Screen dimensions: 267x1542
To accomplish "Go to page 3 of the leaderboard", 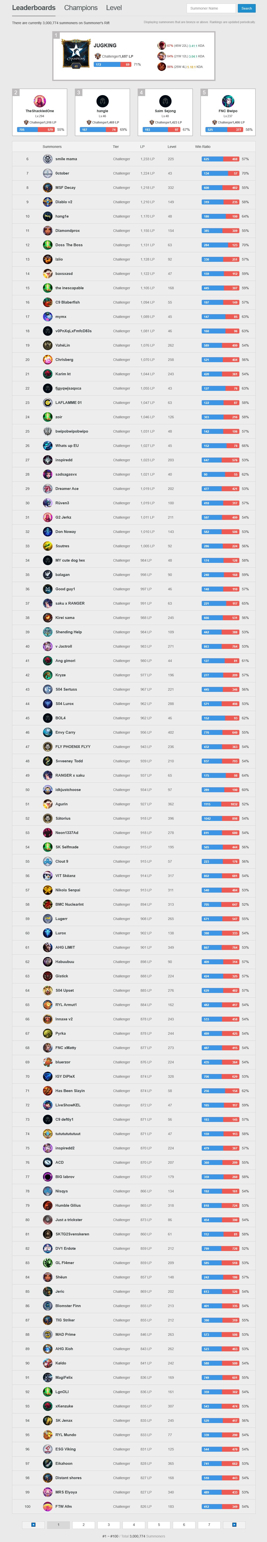I will click(109, 1525).
